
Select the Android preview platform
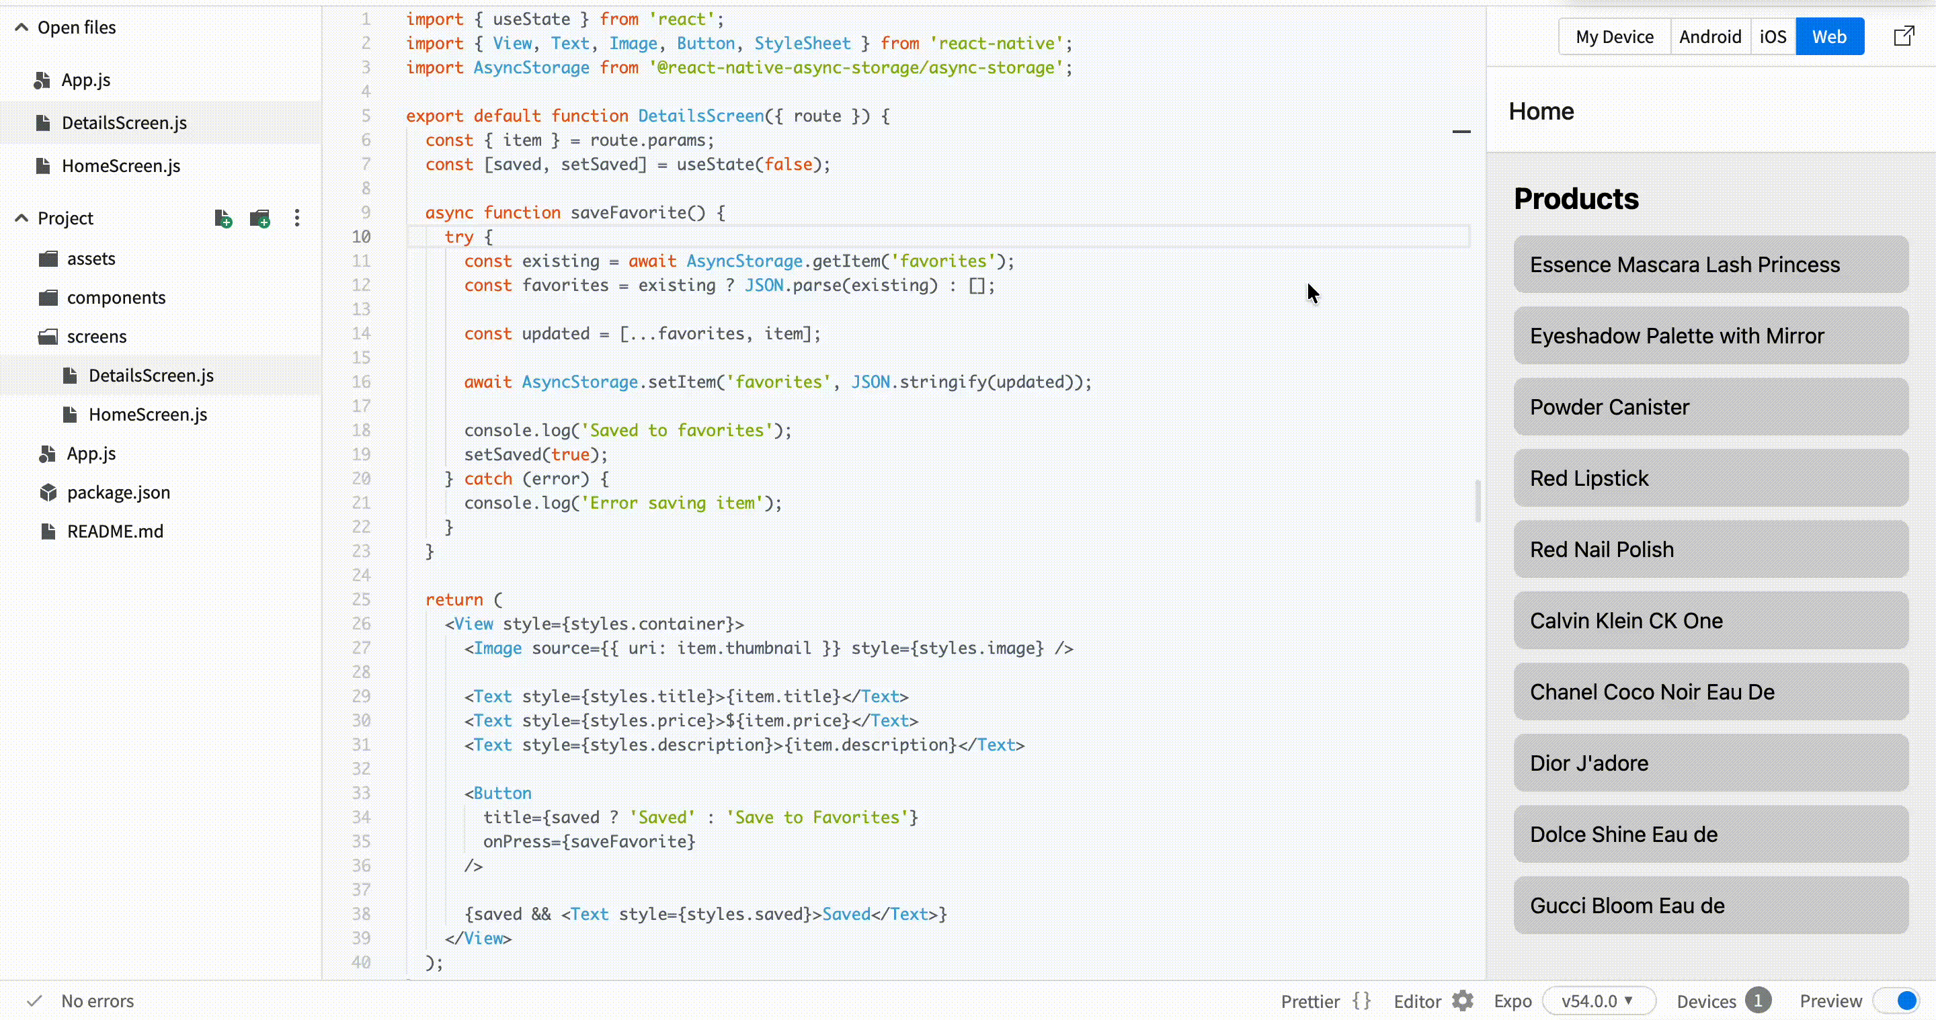(x=1709, y=37)
